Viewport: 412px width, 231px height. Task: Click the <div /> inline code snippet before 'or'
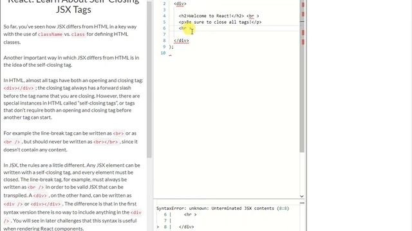[13, 204]
